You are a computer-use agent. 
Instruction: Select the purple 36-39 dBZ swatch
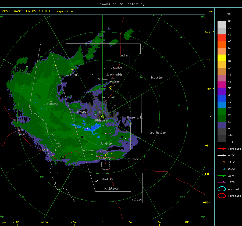[x=222, y=91]
